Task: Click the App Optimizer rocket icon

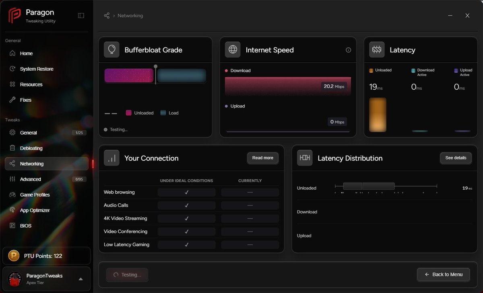Action: point(12,210)
